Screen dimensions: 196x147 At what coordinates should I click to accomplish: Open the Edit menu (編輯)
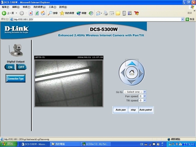click(16, 7)
